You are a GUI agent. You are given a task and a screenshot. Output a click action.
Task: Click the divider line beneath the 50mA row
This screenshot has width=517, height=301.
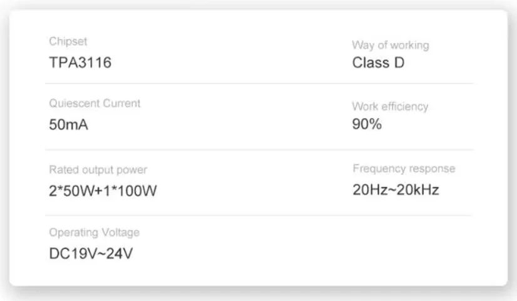pyautogui.click(x=258, y=150)
